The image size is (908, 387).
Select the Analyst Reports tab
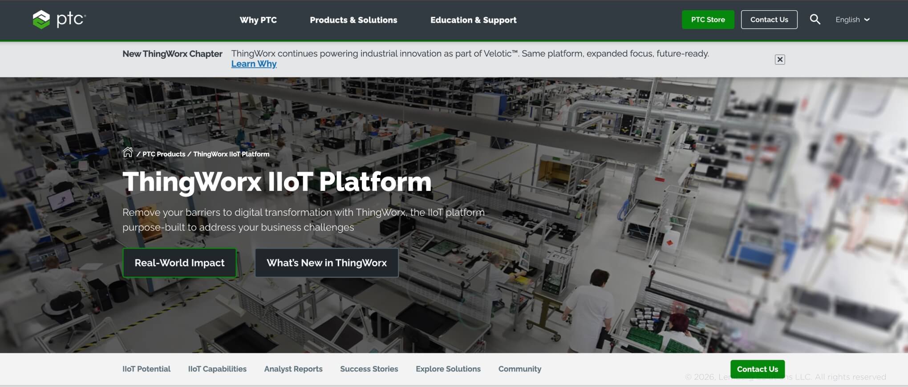click(293, 369)
